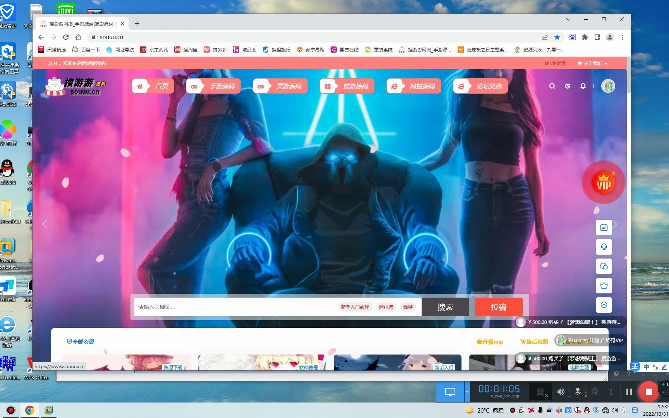Select the 页游源码 nav item
669x418 pixels.
point(280,86)
